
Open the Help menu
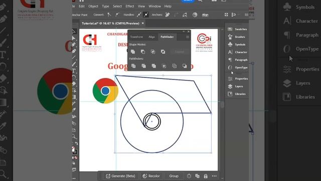[168, 7]
